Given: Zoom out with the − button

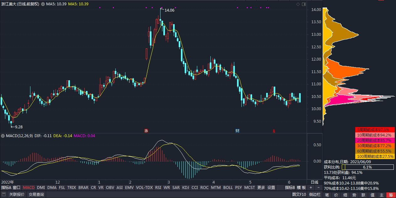Looking at the screenshot, I should tap(318, 187).
